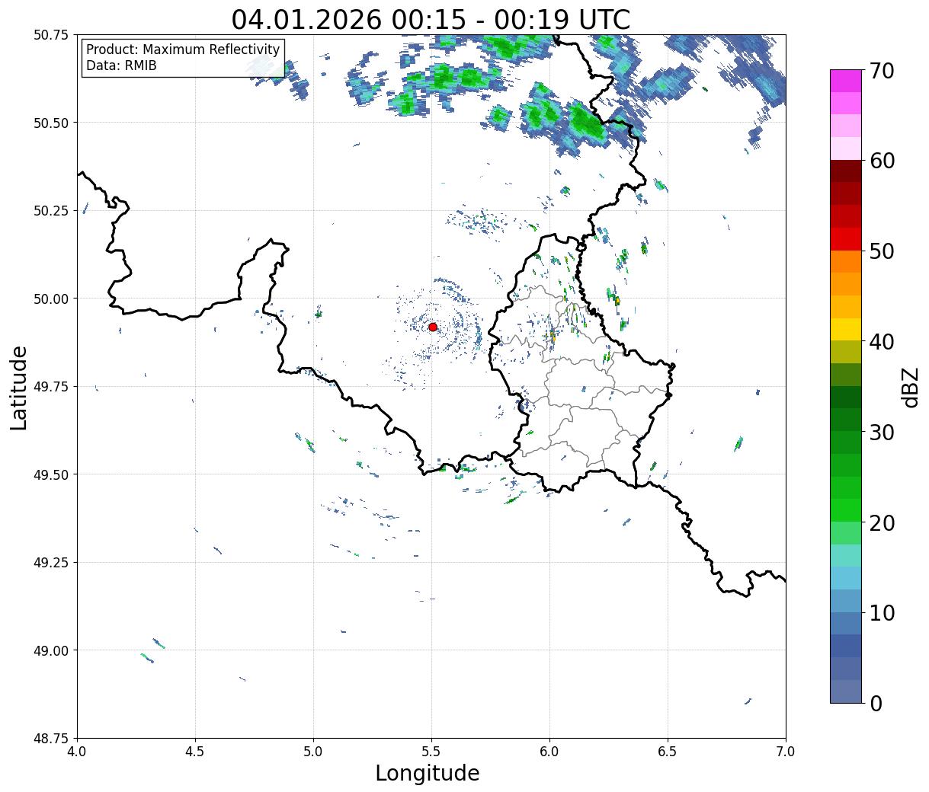Image resolution: width=929 pixels, height=792 pixels.
Task: Click the latitude tick label 50.00
Action: [51, 299]
